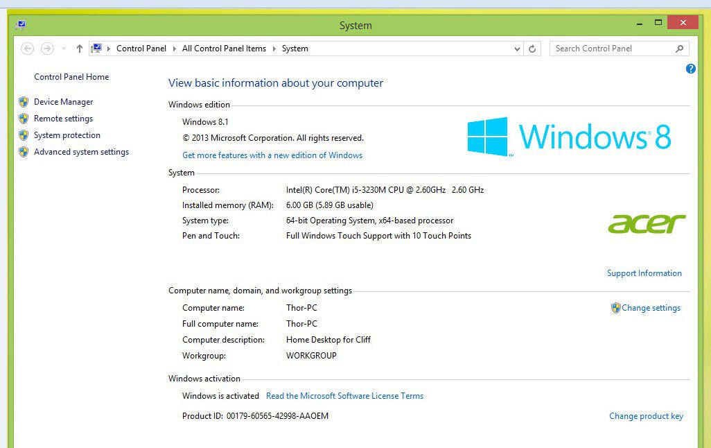Click the shield icon beside Remote settings
711x448 pixels.
(x=24, y=119)
